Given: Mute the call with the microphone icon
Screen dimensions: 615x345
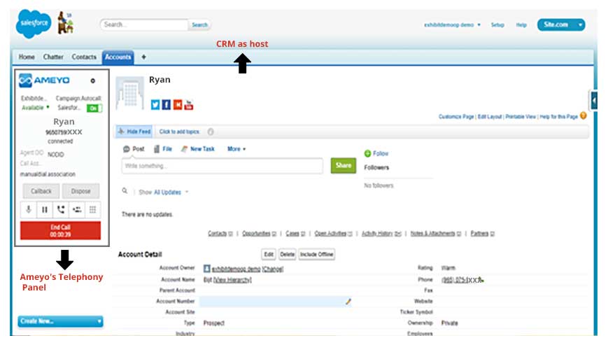Looking at the screenshot, I should (29, 209).
